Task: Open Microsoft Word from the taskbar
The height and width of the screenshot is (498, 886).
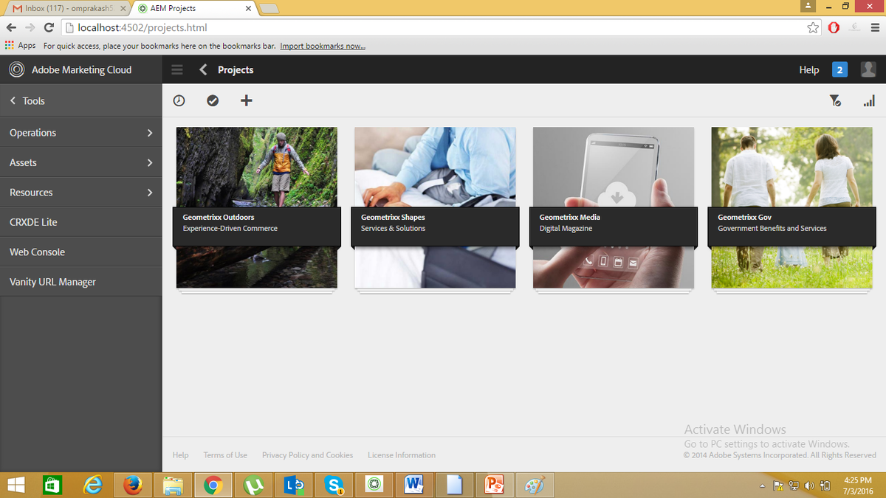Action: [414, 485]
